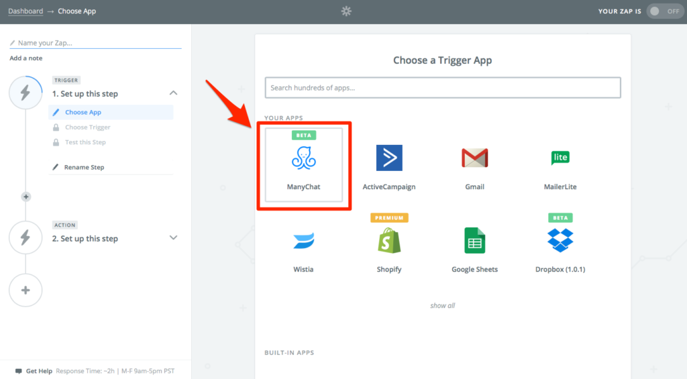Click the Add a note link
The image size is (687, 379).
click(x=26, y=58)
